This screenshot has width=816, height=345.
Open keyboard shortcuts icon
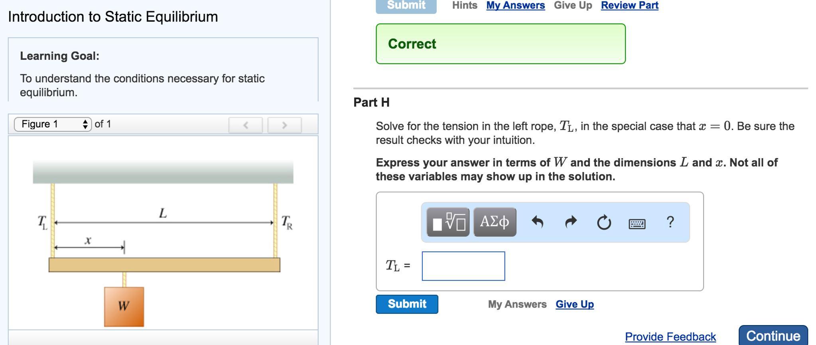coord(637,223)
